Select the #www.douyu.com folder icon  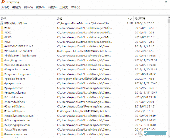[x=2, y=134]
